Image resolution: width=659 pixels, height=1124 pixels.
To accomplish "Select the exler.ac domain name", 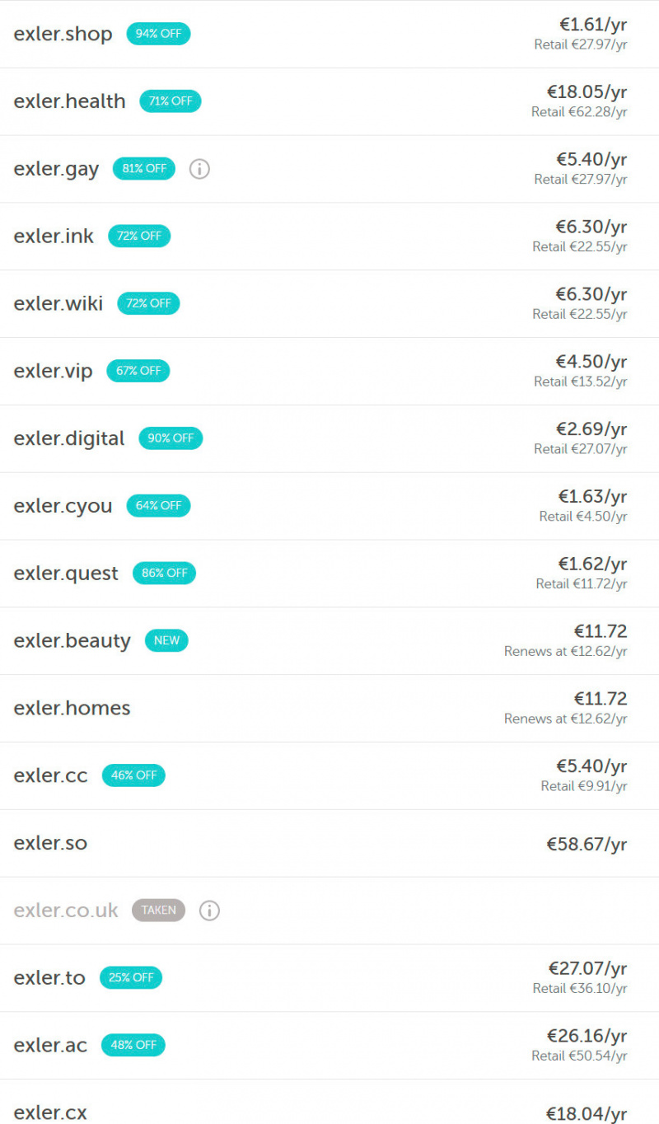I will pos(50,1046).
